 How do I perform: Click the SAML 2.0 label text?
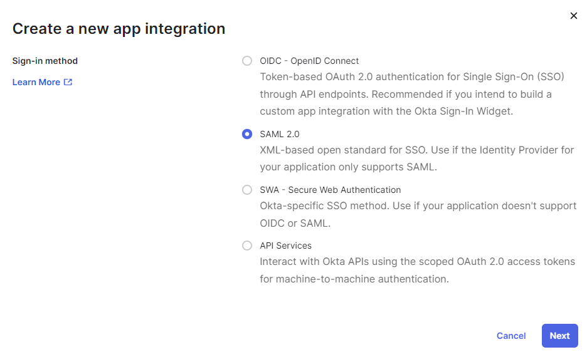coord(280,134)
